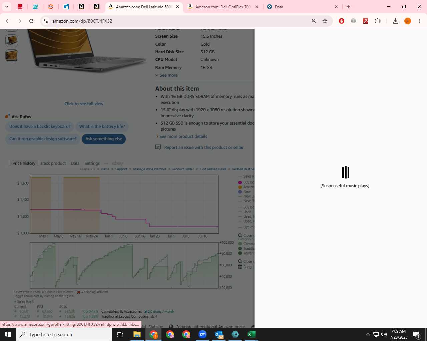
Task: Toggle Used price legend entry
Action: click(x=245, y=212)
